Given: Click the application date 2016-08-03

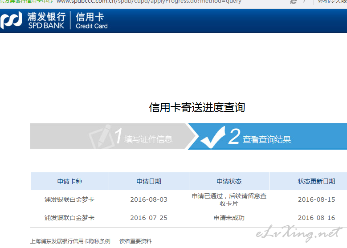Looking at the screenshot, I should pos(149,199).
